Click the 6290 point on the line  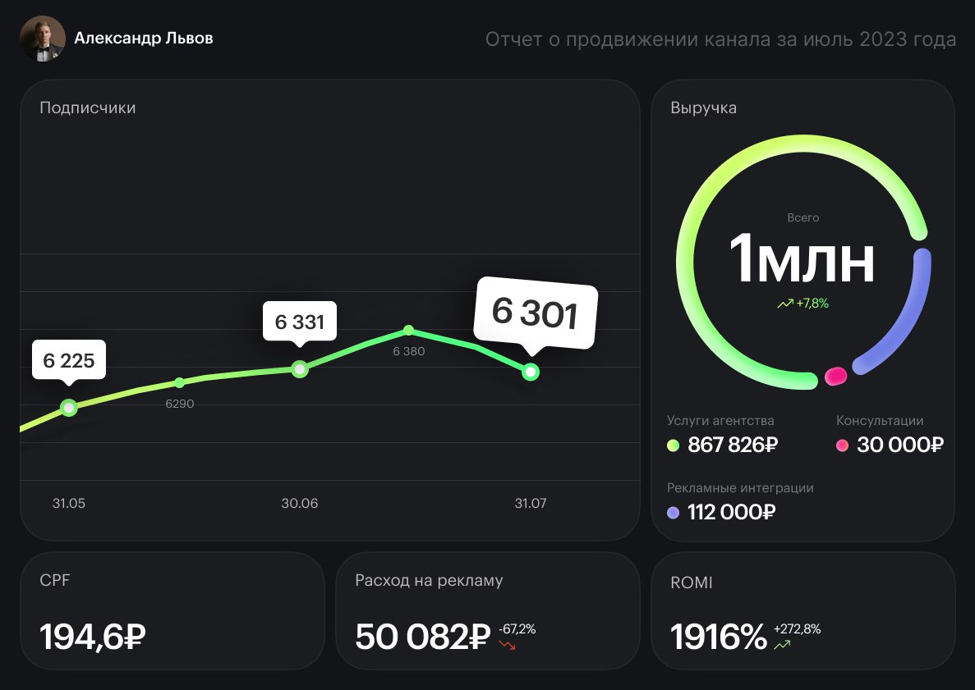[x=180, y=382]
